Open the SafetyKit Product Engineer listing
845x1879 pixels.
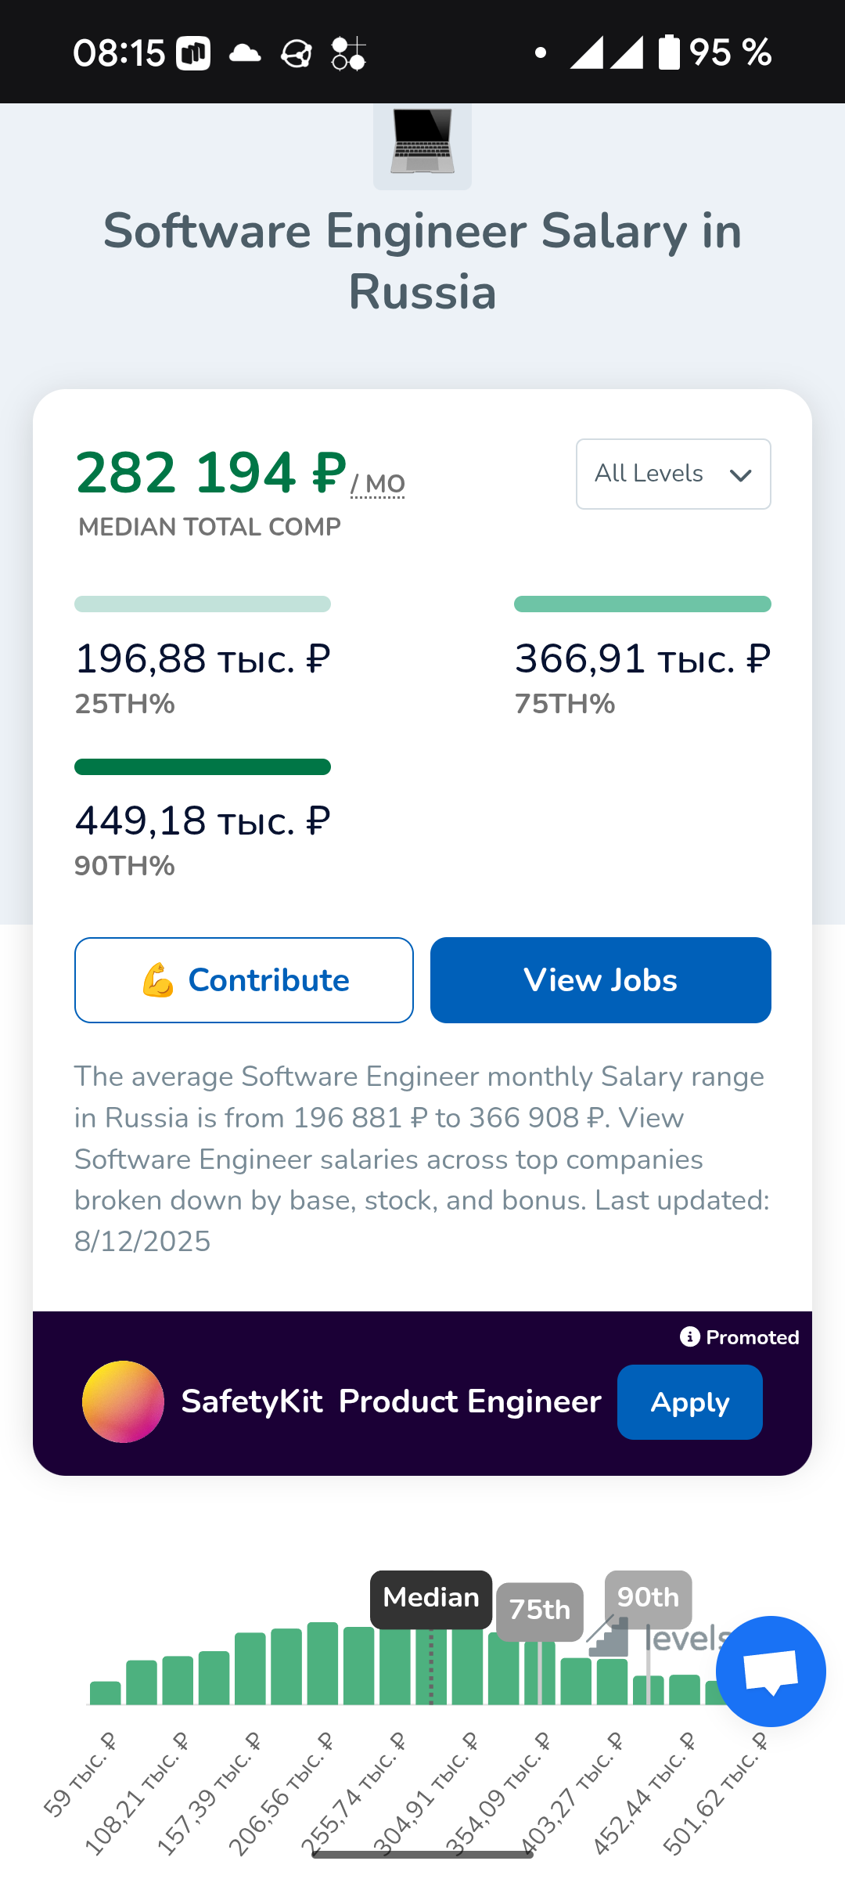click(x=391, y=1401)
